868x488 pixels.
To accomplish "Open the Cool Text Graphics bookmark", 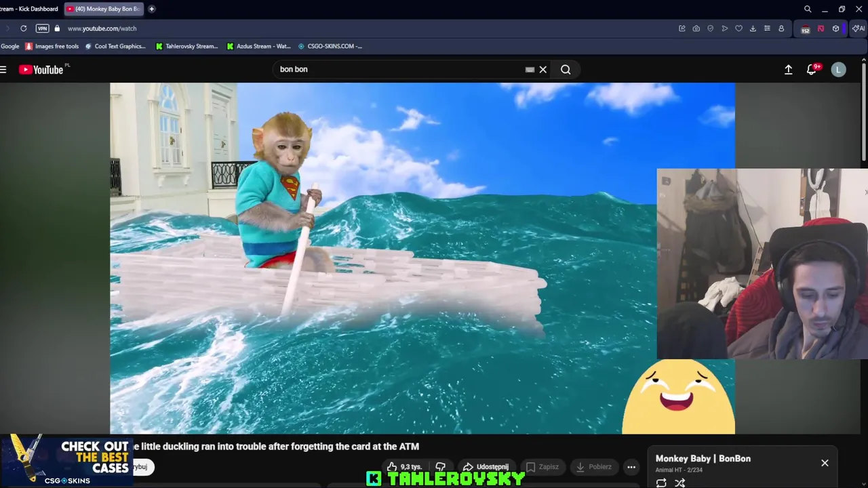I will click(115, 46).
